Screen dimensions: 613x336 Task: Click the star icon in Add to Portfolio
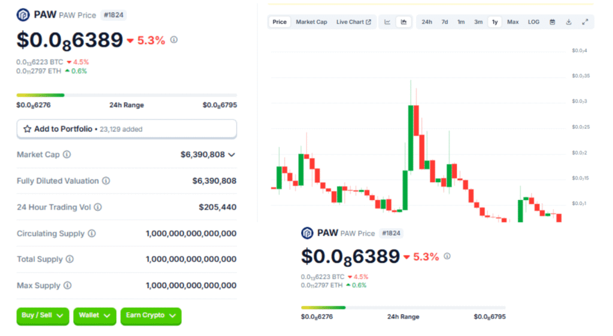pyautogui.click(x=27, y=129)
